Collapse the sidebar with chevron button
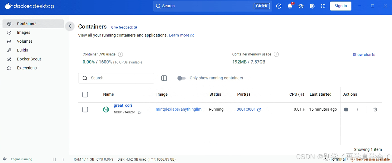Image resolution: width=392 pixels, height=163 pixels. point(70,26)
